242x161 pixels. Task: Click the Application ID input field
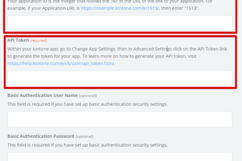(x=120, y=23)
